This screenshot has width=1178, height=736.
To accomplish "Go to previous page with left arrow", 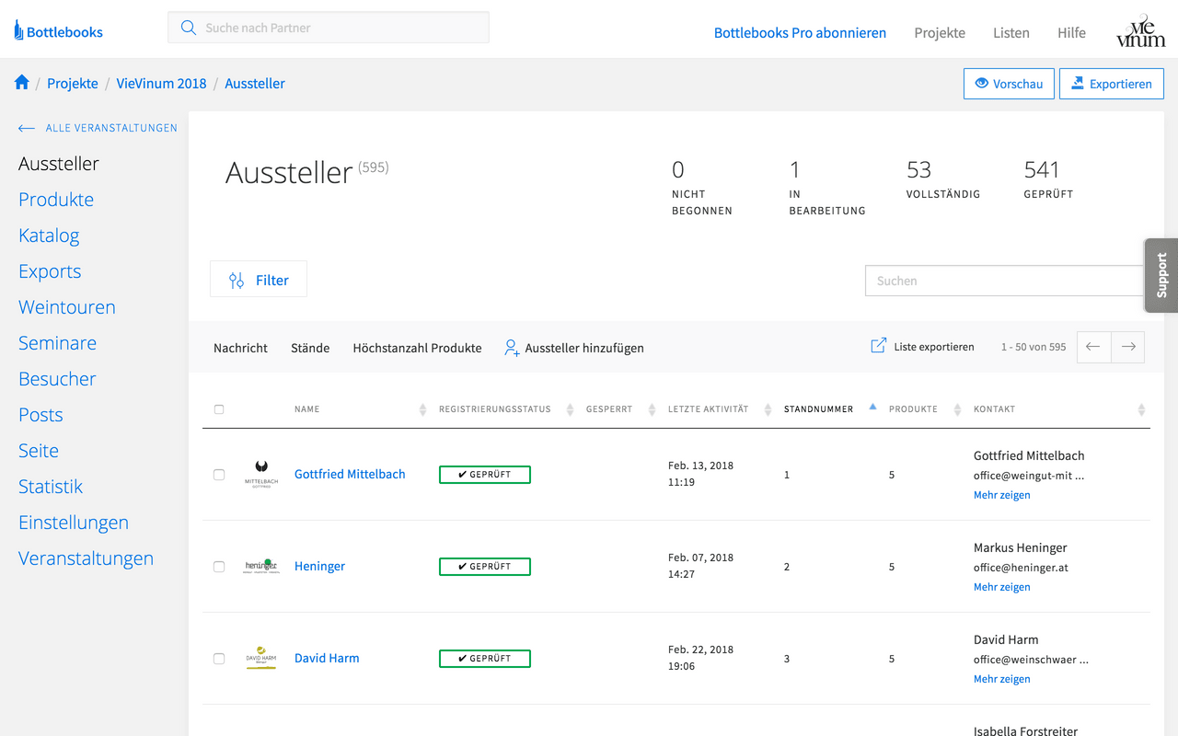I will coord(1093,347).
